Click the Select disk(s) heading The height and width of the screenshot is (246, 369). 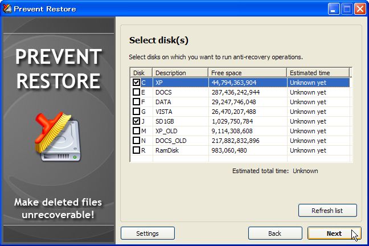[159, 40]
